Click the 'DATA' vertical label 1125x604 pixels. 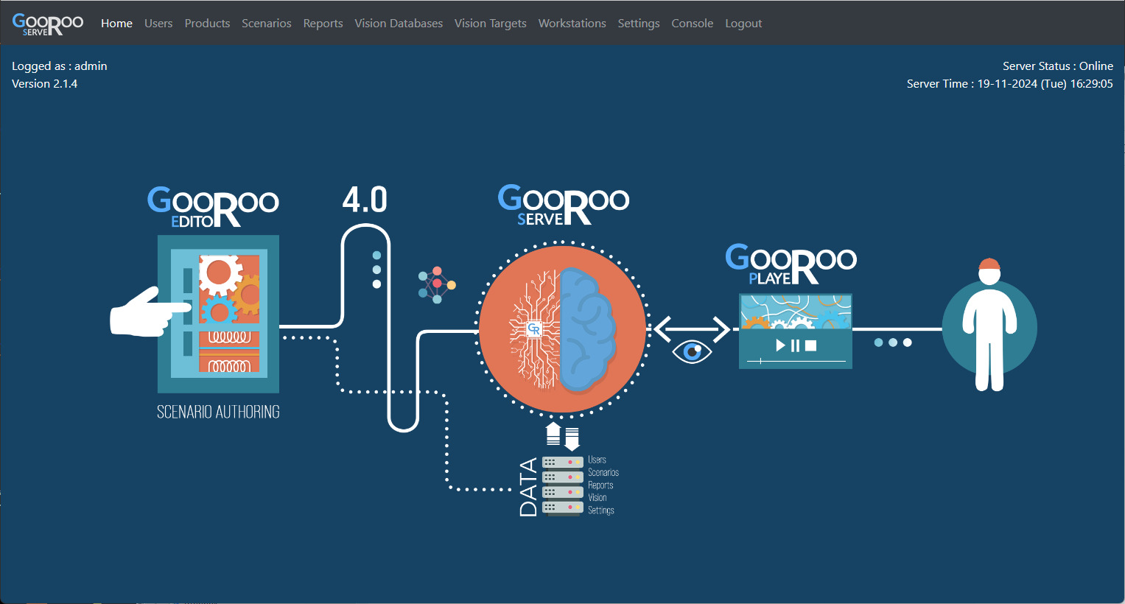pos(528,487)
